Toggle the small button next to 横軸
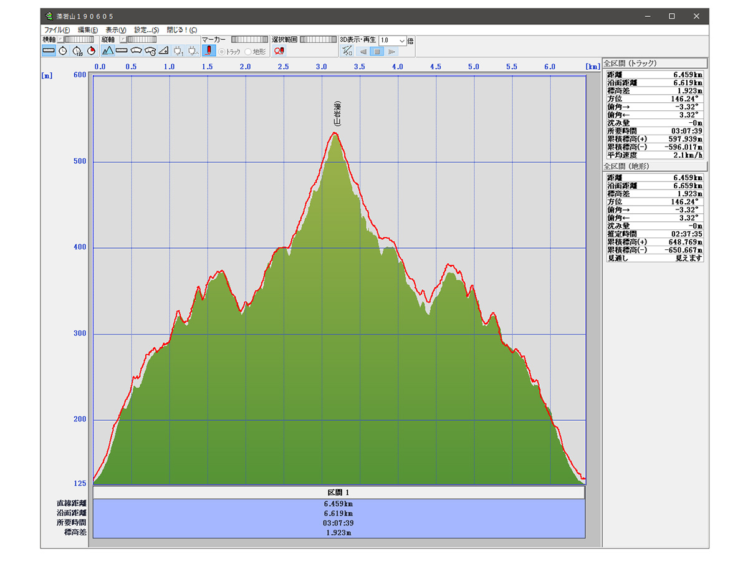This screenshot has width=748, height=561. pos(60,40)
